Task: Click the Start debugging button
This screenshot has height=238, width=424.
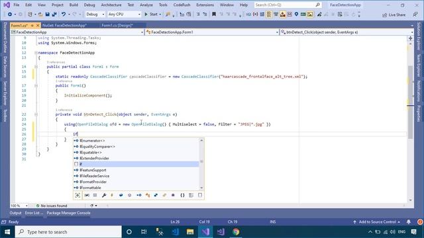Action: [151, 15]
